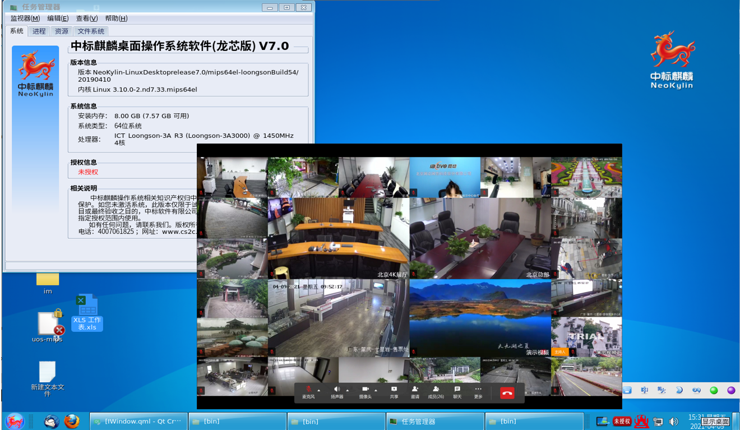The height and width of the screenshot is (430, 740).
Task: Switch to 文件系统 tab
Action: coord(91,31)
